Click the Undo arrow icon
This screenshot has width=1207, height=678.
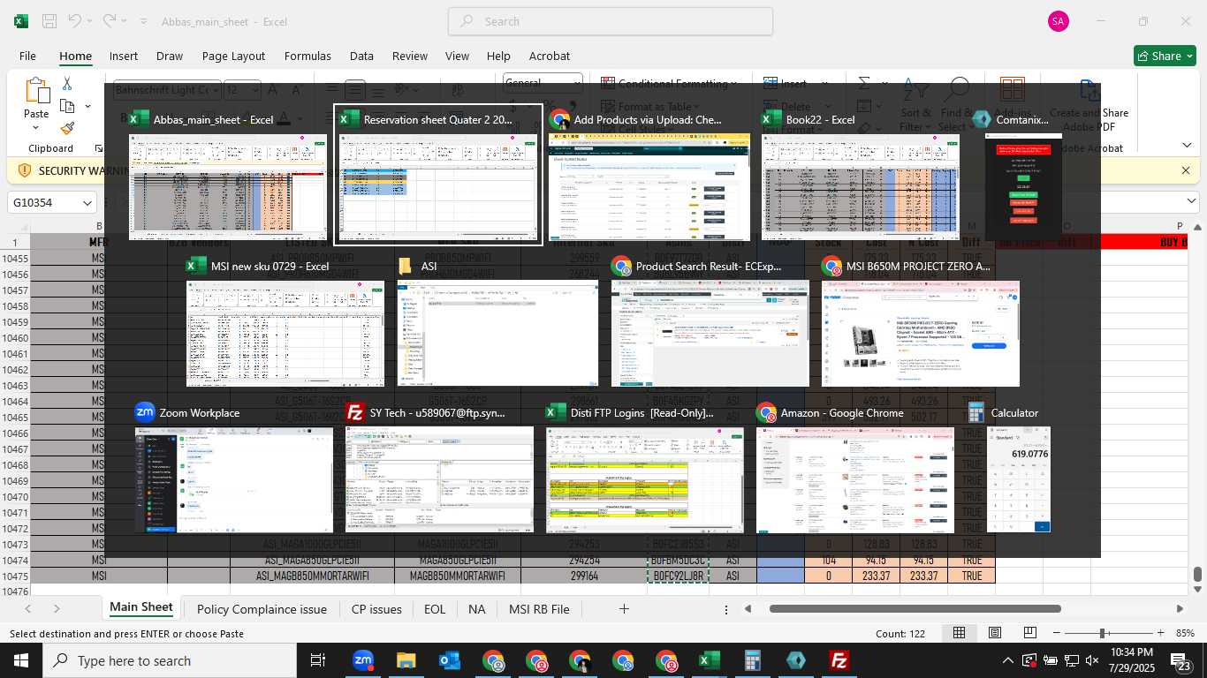tap(75, 21)
